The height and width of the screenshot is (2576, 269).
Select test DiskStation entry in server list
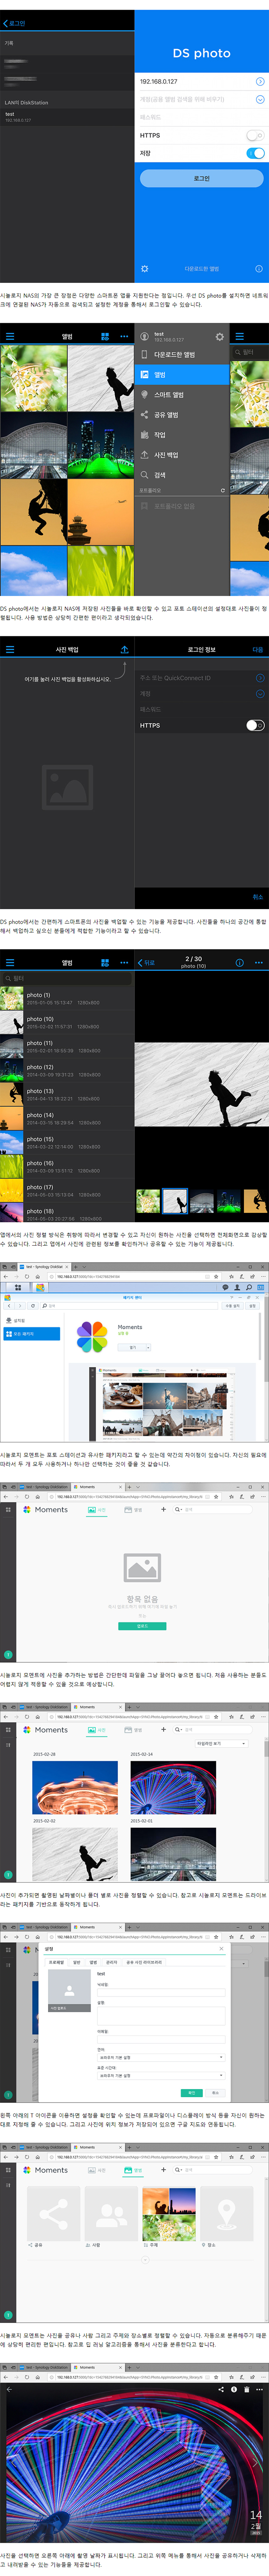point(60,117)
